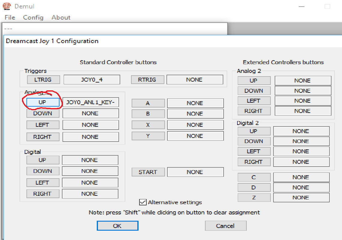Click the Analog DOWN mapping button
342x240 pixels.
point(43,114)
